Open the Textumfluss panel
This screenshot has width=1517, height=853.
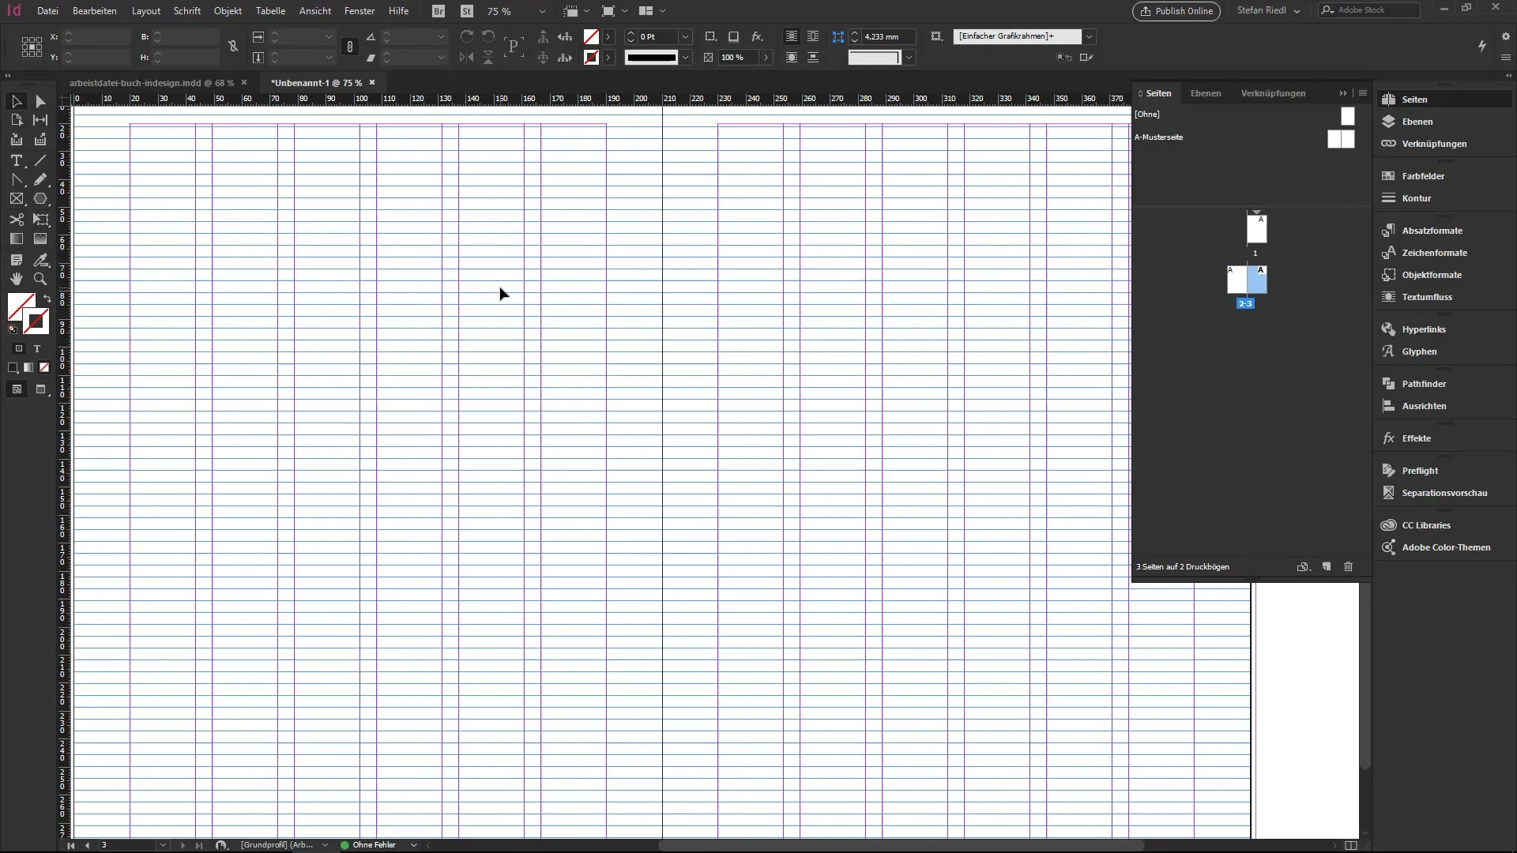click(x=1427, y=297)
